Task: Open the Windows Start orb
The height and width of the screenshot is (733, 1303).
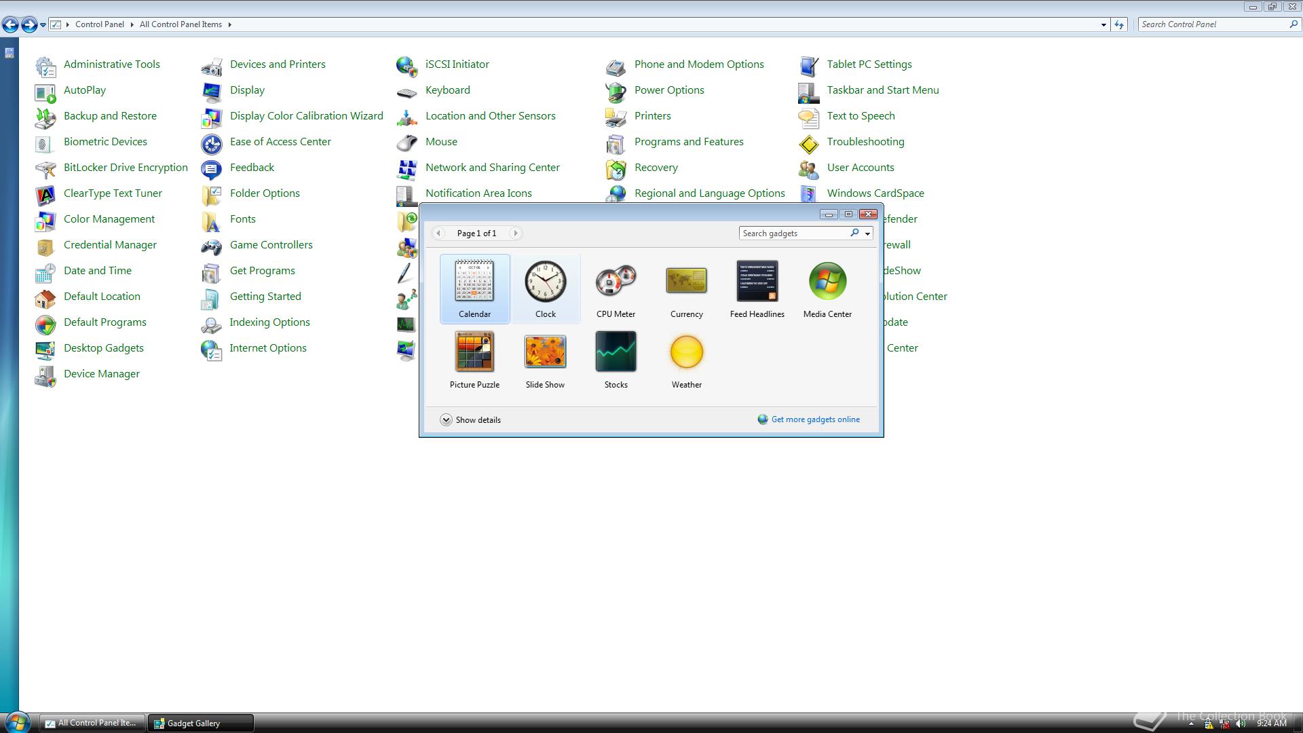Action: (17, 722)
